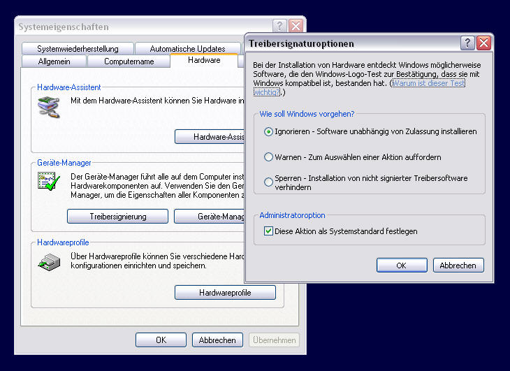The width and height of the screenshot is (510, 371).
Task: Open the Treibersignierung button
Action: coord(118,217)
